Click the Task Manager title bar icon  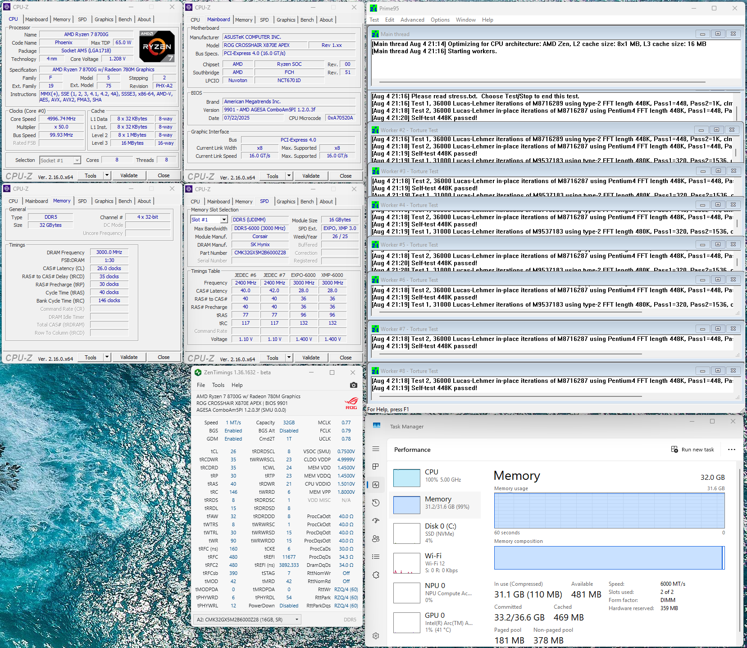(x=377, y=426)
